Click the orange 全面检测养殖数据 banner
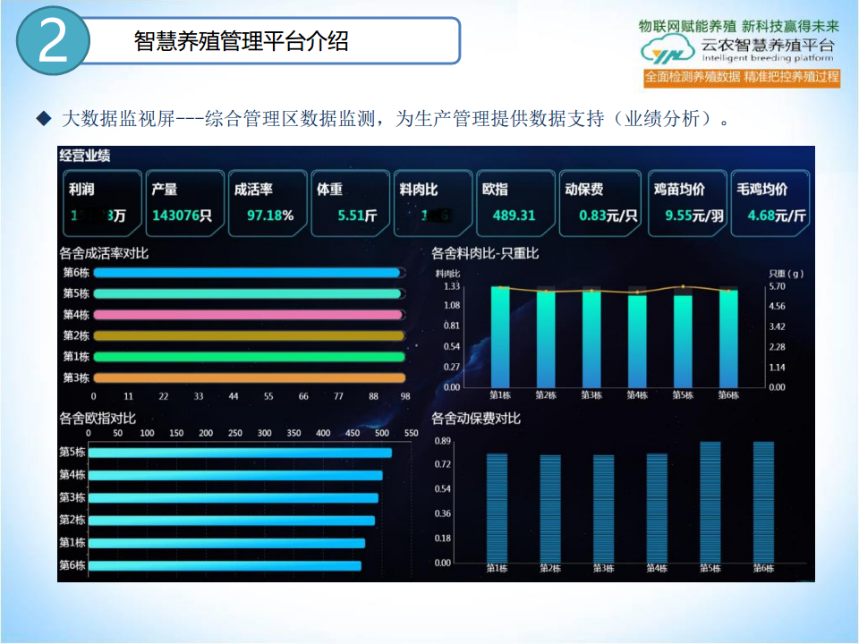 (742, 77)
